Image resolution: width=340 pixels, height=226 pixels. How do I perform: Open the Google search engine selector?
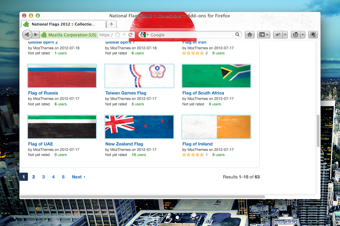(144, 35)
